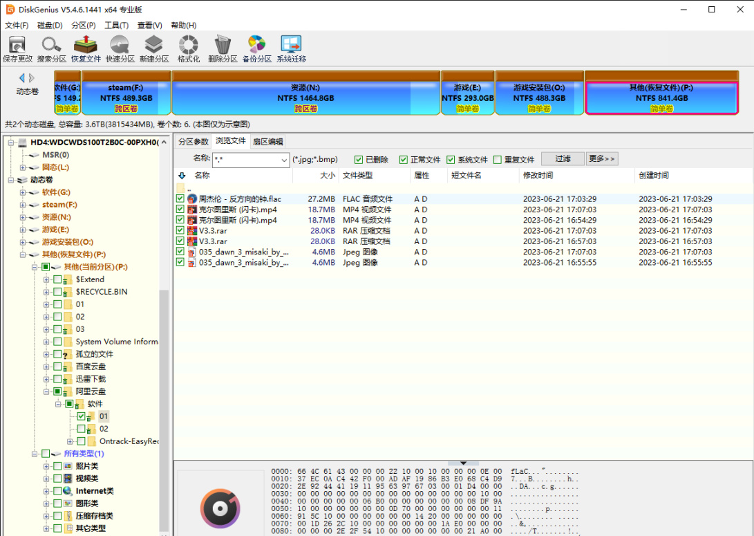This screenshot has height=536, width=754.
Task: Open the 磁盘(D) menu
Action: coord(50,25)
